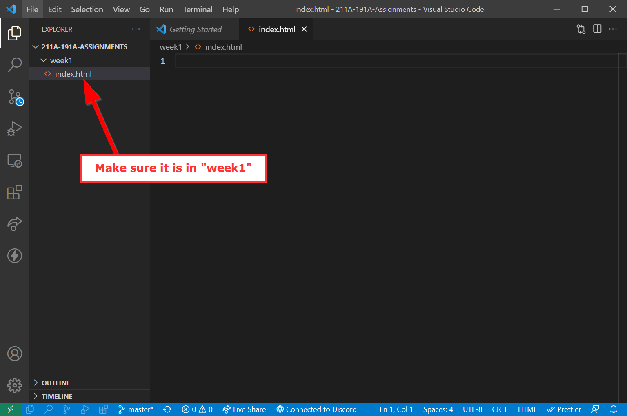
Task: Open the Live Share view in activity bar
Action: [x=15, y=224]
